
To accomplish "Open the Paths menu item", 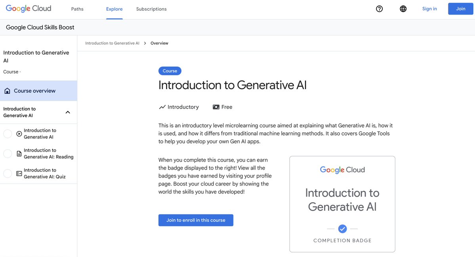I will pos(77,9).
